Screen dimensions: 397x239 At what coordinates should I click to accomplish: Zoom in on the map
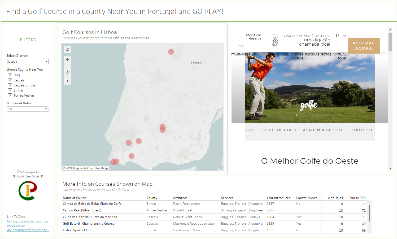(x=68, y=59)
